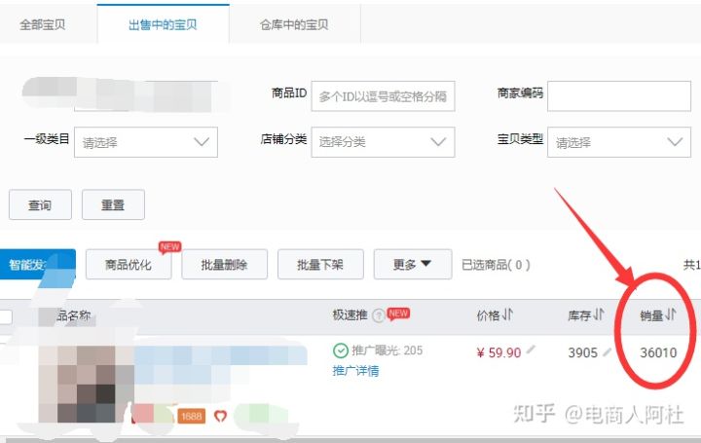Click the orange 1688 badge
701x443 pixels.
(x=192, y=416)
